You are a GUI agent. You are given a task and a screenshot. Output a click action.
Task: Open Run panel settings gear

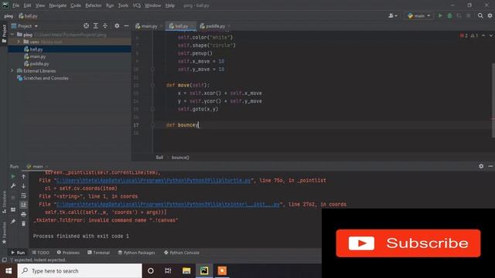click(481, 166)
